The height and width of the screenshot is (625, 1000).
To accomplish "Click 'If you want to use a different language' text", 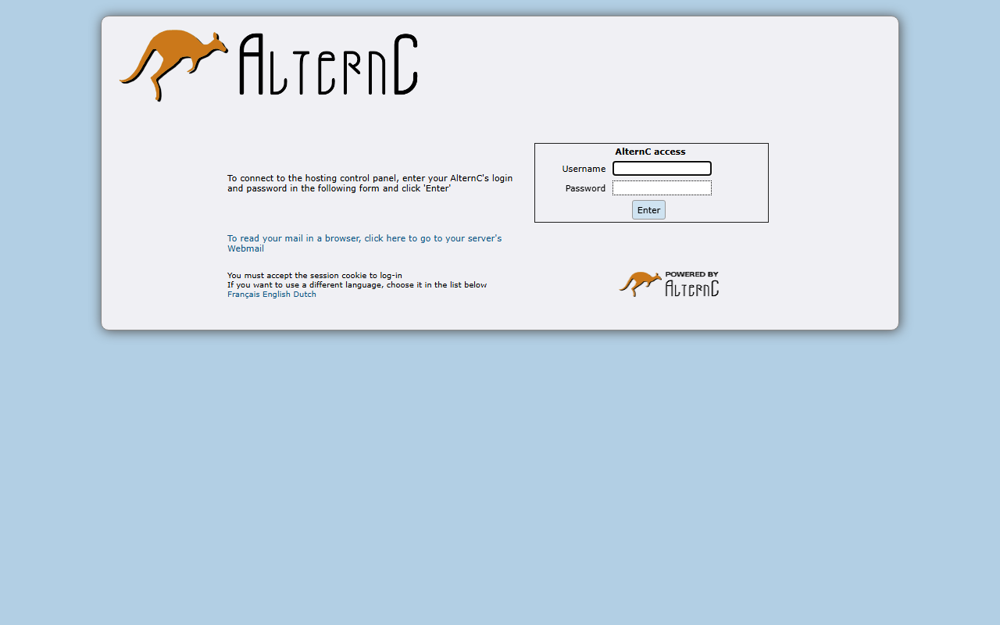I will [x=357, y=285].
